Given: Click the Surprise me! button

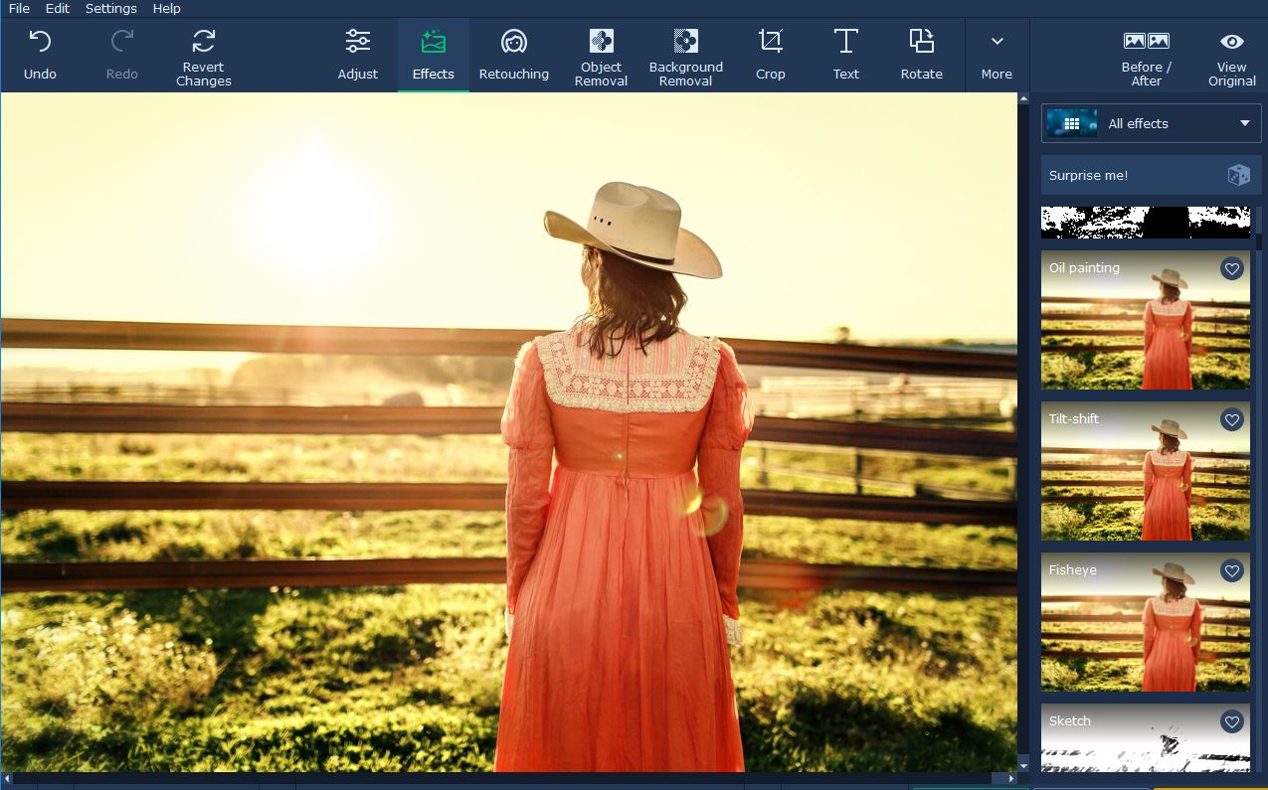Looking at the screenshot, I should tap(1150, 175).
